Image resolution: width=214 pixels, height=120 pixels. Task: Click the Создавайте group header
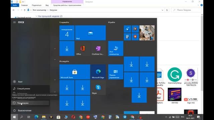[64, 22]
